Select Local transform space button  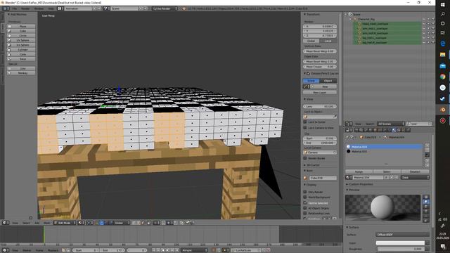pyautogui.click(x=328, y=41)
